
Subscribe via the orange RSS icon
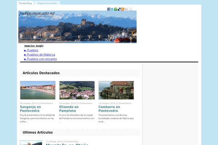[122, 9]
